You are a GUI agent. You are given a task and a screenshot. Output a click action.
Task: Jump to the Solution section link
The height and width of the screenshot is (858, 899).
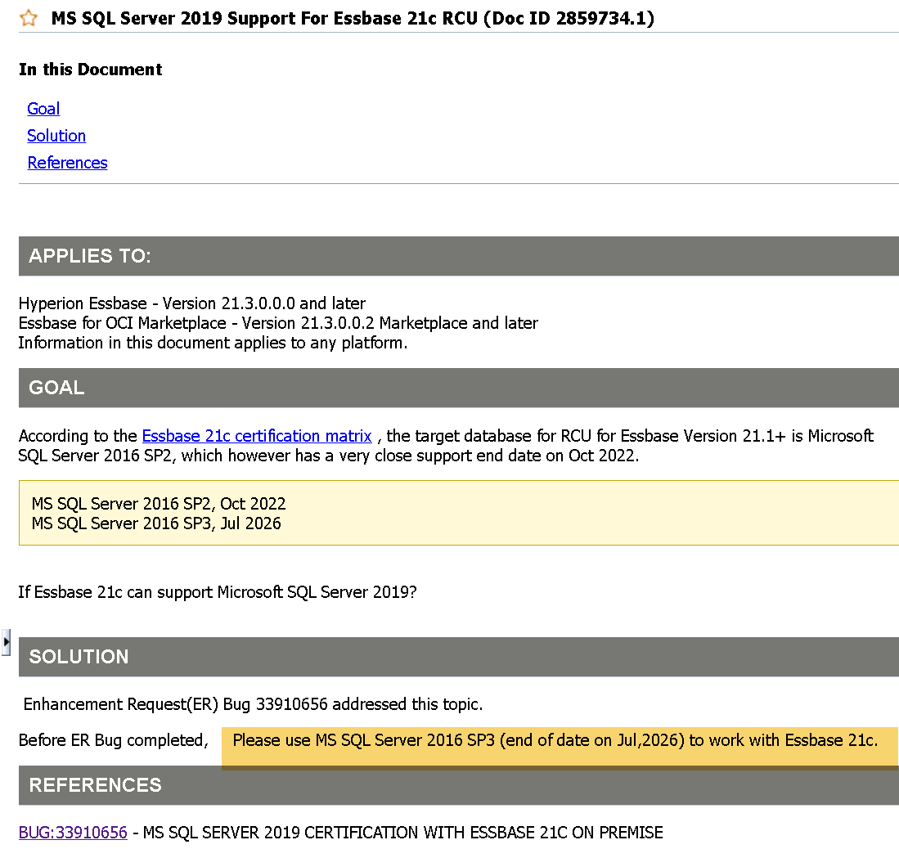click(x=56, y=135)
